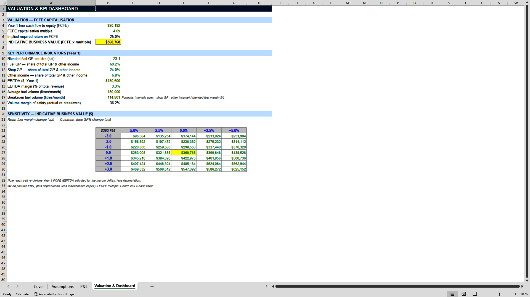Switch to Normal view
Screen dimensions: 530x297
pyautogui.click(x=452, y=294)
